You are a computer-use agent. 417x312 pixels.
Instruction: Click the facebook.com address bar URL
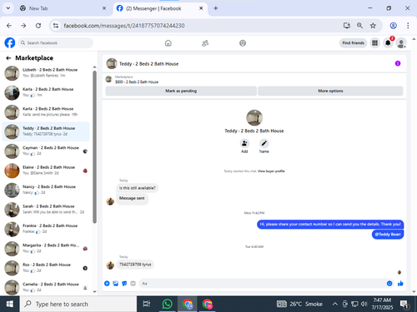[124, 26]
